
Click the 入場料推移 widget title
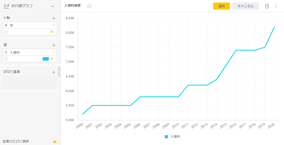73,5
